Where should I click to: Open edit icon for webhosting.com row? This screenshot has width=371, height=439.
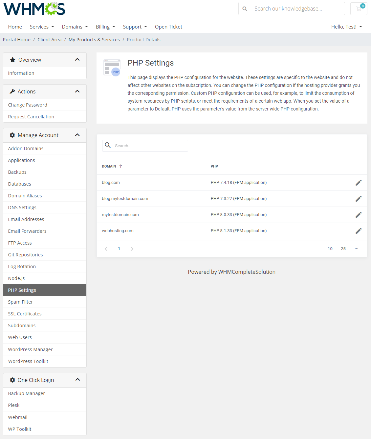(x=359, y=231)
